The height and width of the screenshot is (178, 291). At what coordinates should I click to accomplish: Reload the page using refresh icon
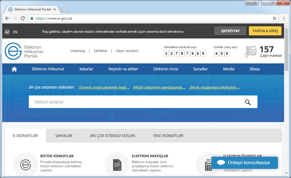(x=23, y=18)
